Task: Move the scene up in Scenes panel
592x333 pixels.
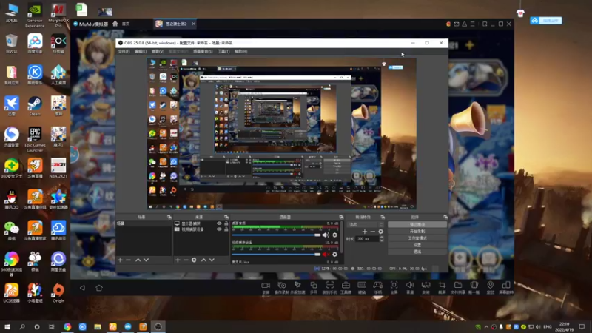Action: click(138, 260)
